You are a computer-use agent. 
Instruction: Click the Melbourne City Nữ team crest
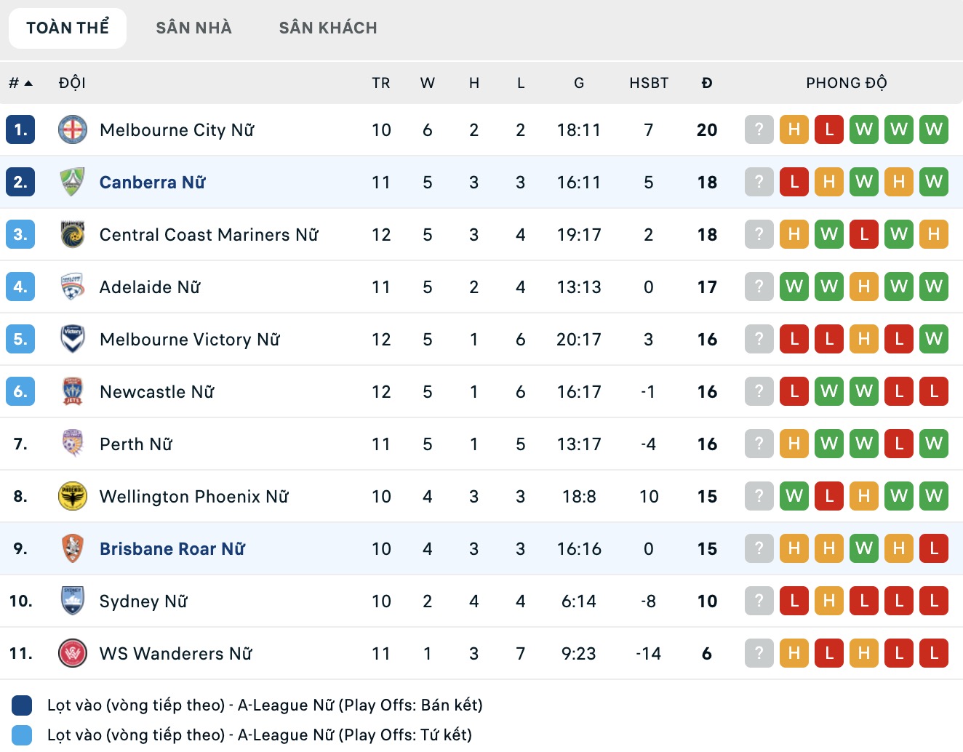tap(73, 130)
